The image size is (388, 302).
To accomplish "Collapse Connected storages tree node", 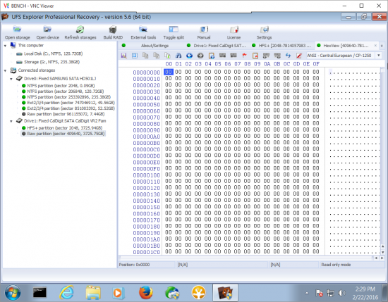I will pyautogui.click(x=5, y=70).
